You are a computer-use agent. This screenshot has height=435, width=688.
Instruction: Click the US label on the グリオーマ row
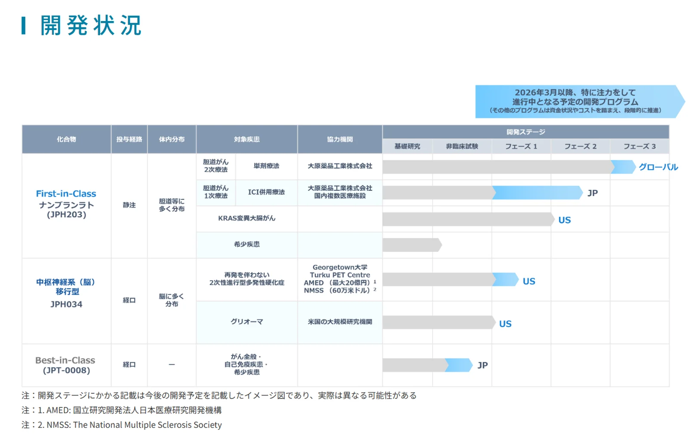pyautogui.click(x=505, y=324)
